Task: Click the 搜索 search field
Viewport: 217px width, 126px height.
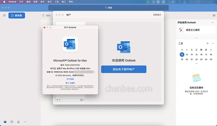Action: tap(108, 8)
